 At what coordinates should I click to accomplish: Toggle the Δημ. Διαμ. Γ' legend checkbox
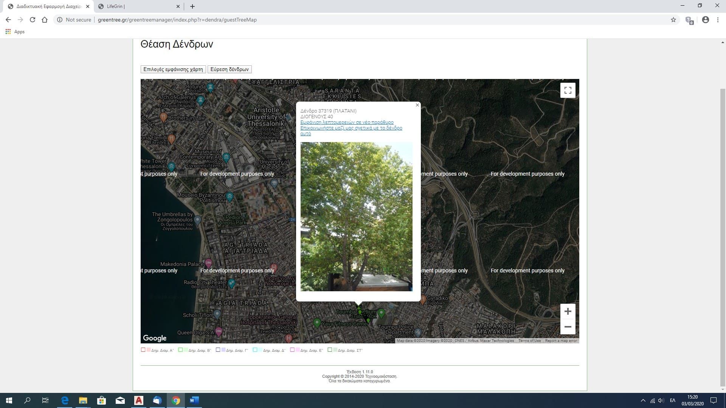pos(218,350)
